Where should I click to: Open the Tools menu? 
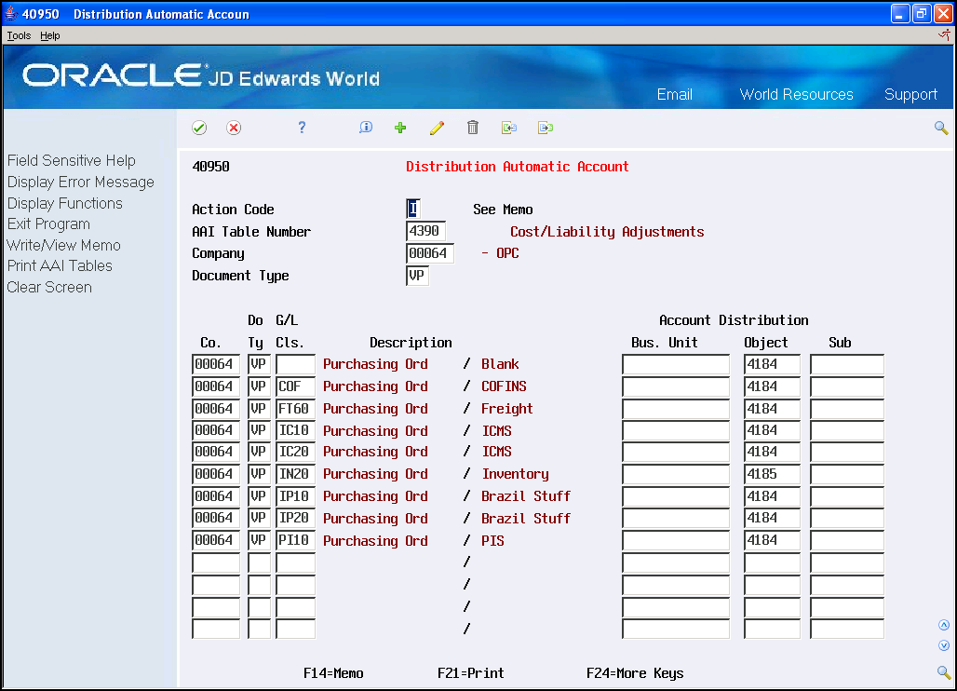click(x=19, y=35)
